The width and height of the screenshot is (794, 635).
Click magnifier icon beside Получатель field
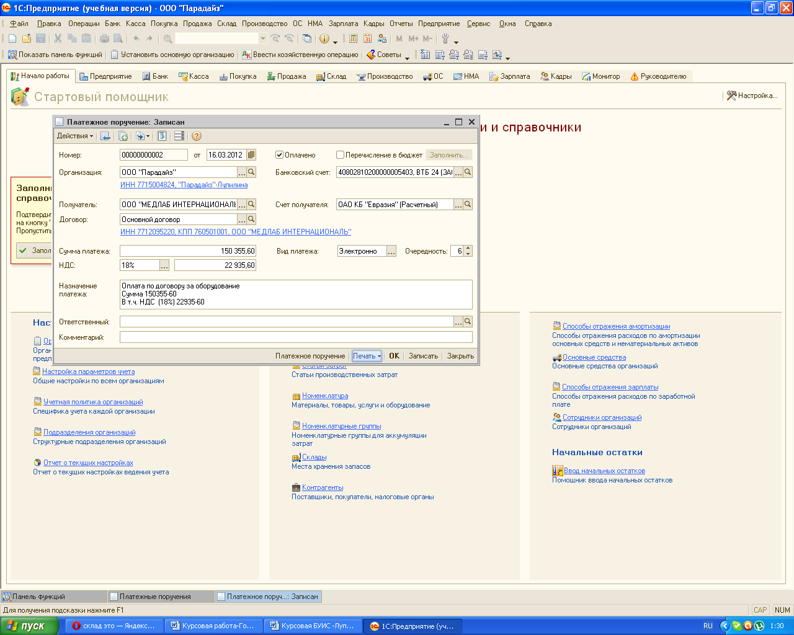(251, 204)
